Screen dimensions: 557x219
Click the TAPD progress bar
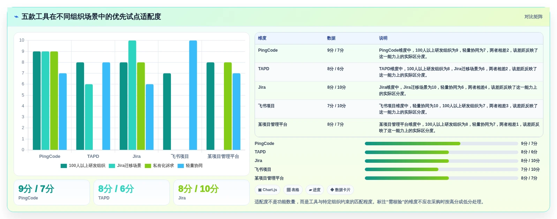pos(441,152)
